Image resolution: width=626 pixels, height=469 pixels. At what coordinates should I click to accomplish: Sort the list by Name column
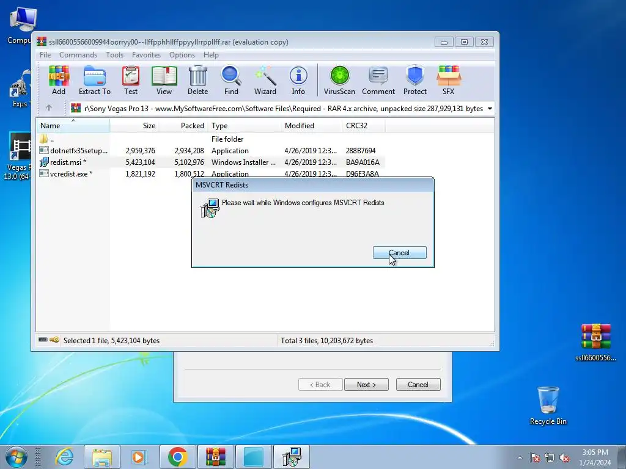(73, 125)
